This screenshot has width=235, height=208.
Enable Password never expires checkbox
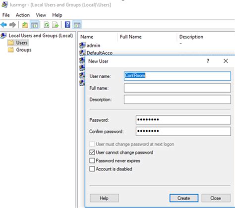tap(92, 160)
